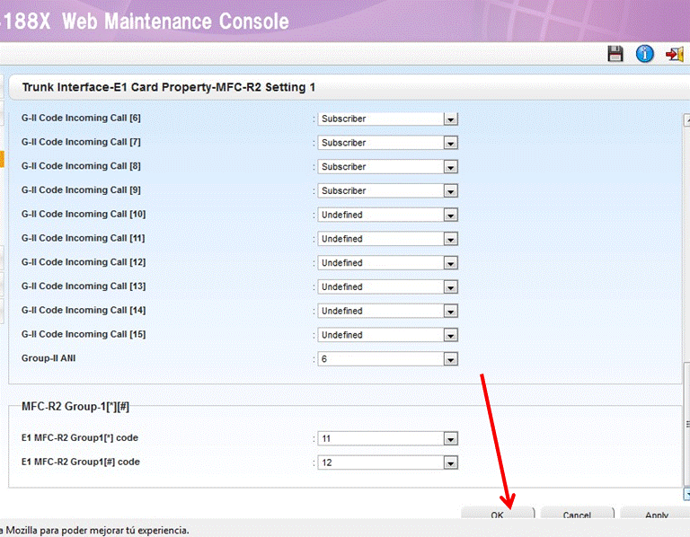The width and height of the screenshot is (690, 537).
Task: Open G-II Code Incoming Call [12] dropdown
Action: tap(451, 263)
